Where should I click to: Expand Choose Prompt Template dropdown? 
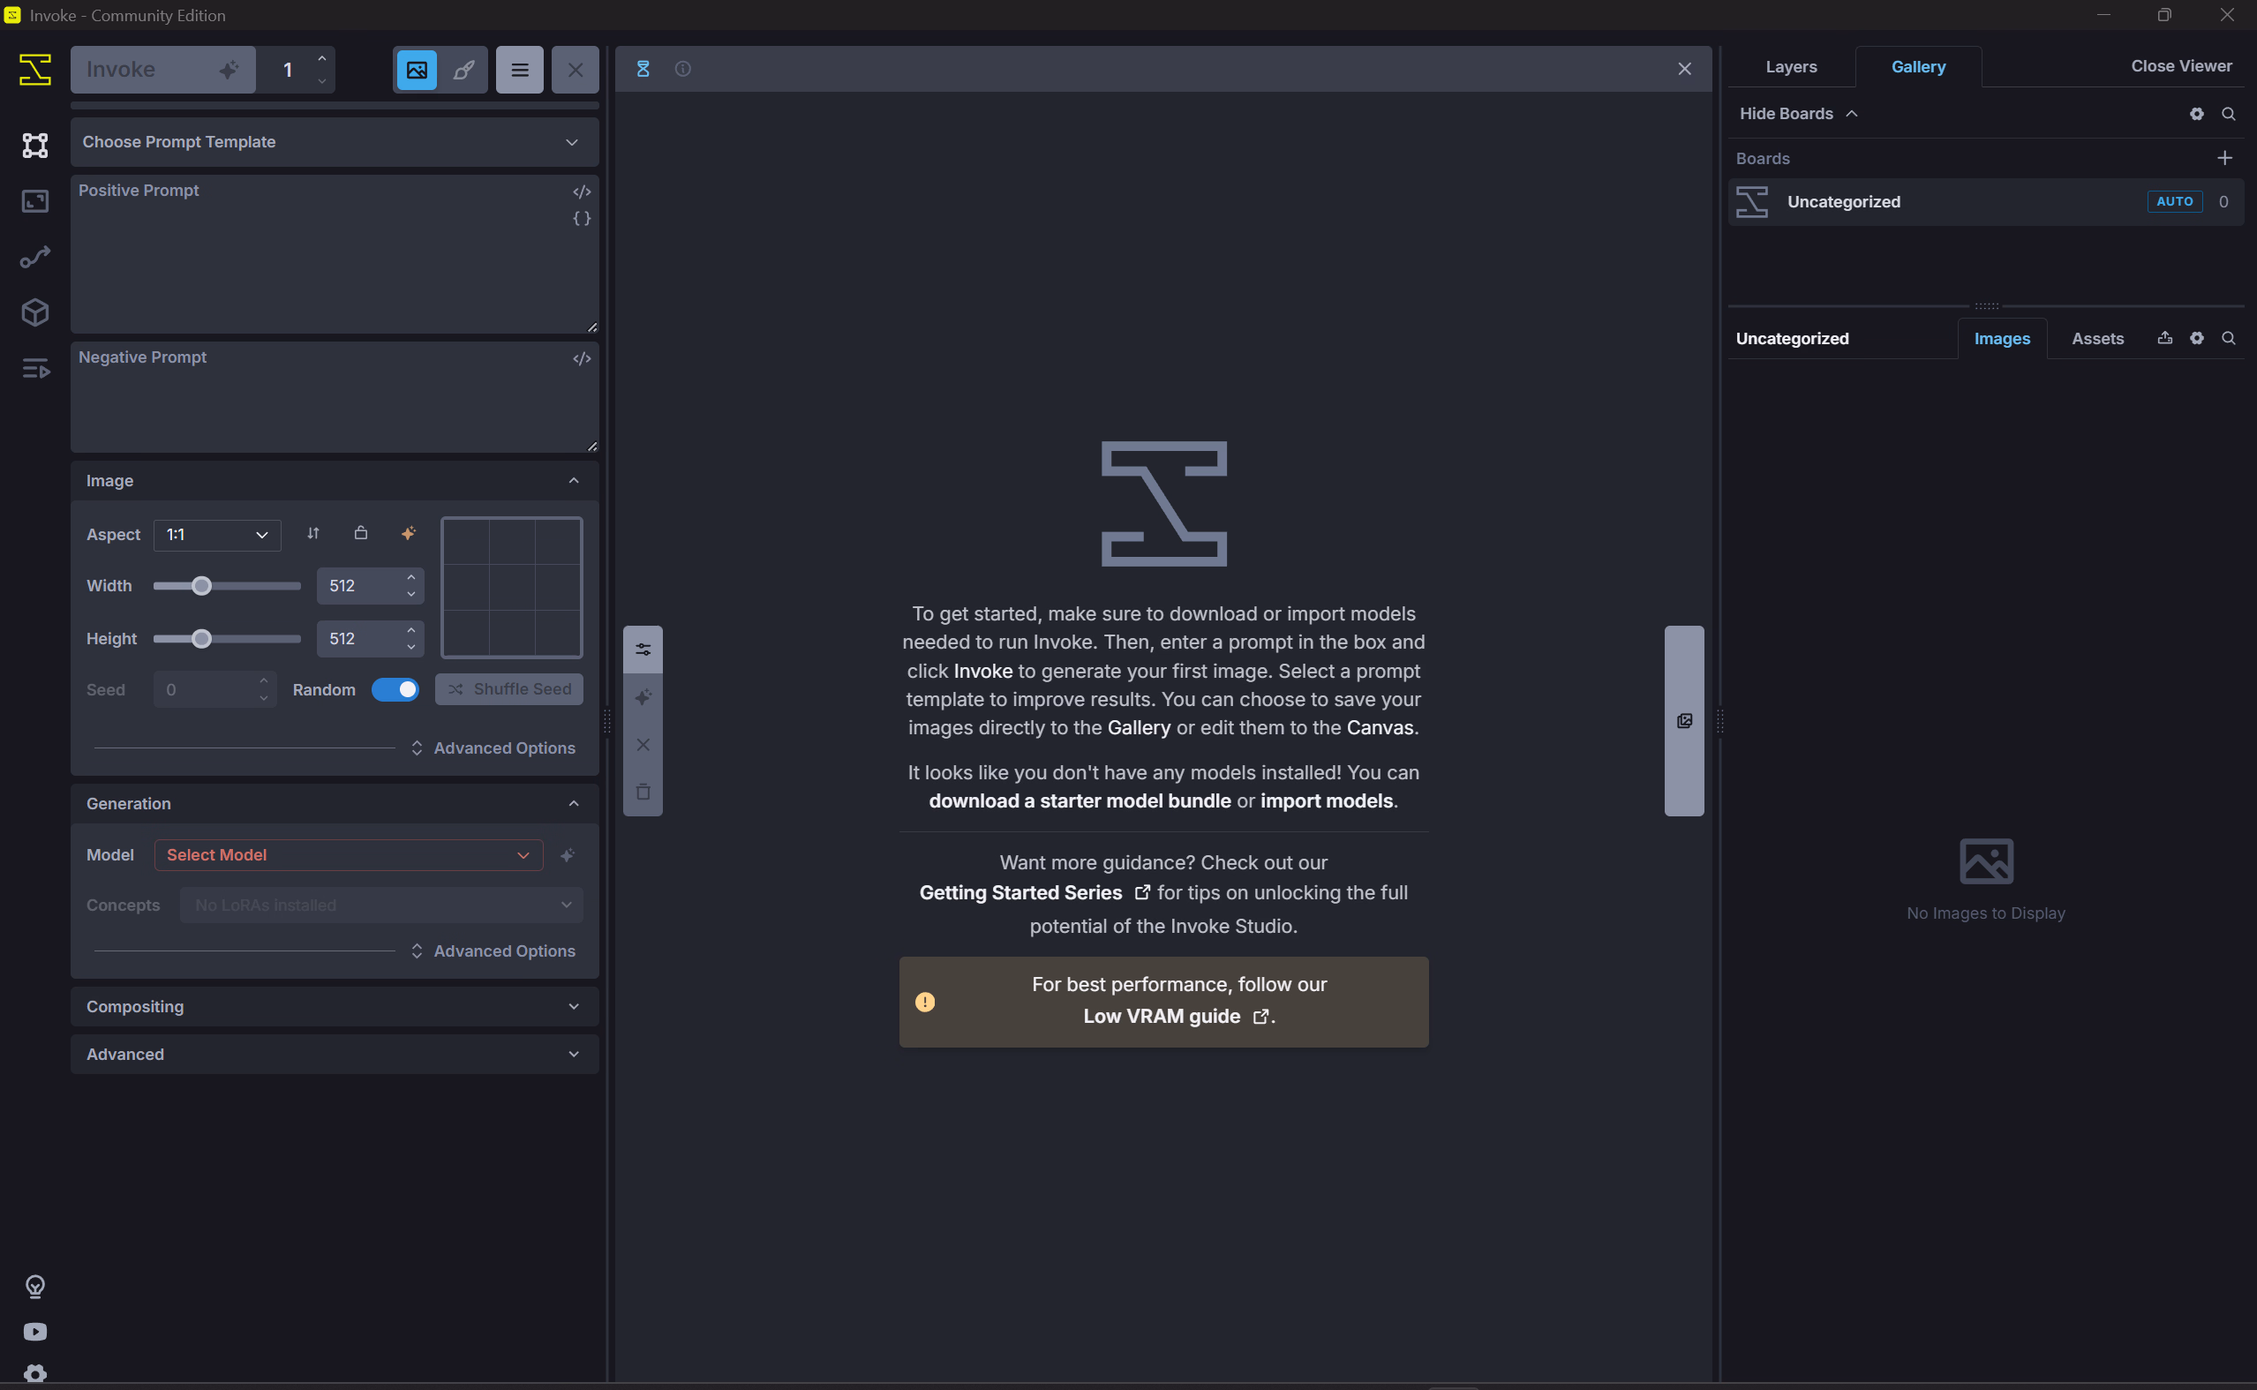pos(335,141)
